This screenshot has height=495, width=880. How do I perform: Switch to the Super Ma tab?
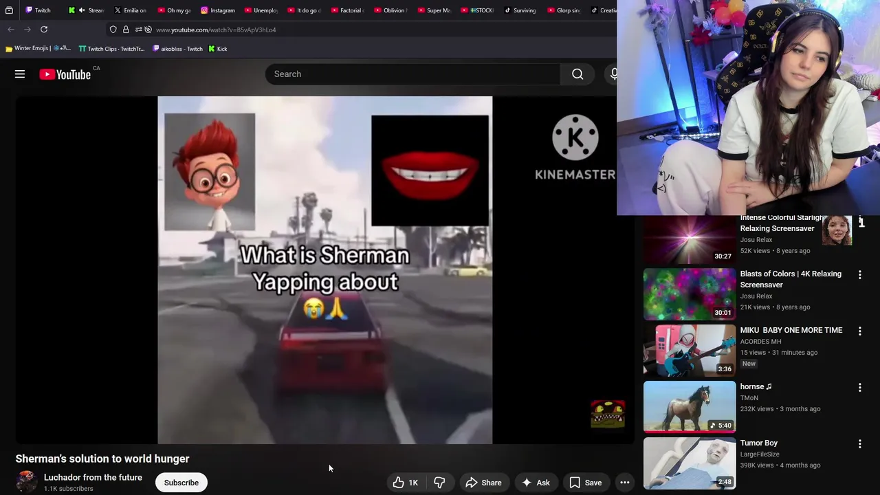point(434,10)
